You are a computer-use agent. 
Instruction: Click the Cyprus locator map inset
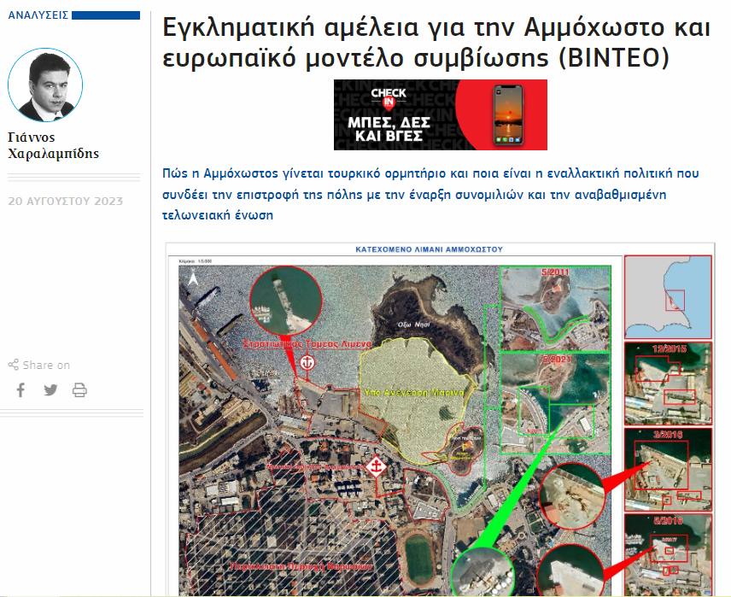pos(668,296)
